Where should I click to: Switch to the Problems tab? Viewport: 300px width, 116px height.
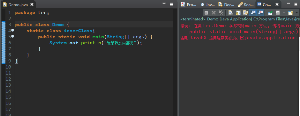[189, 4]
